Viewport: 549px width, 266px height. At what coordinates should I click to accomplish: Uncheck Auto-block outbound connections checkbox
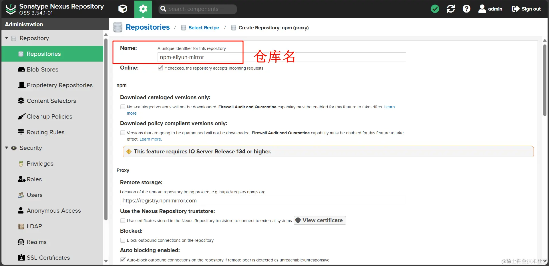pos(123,260)
